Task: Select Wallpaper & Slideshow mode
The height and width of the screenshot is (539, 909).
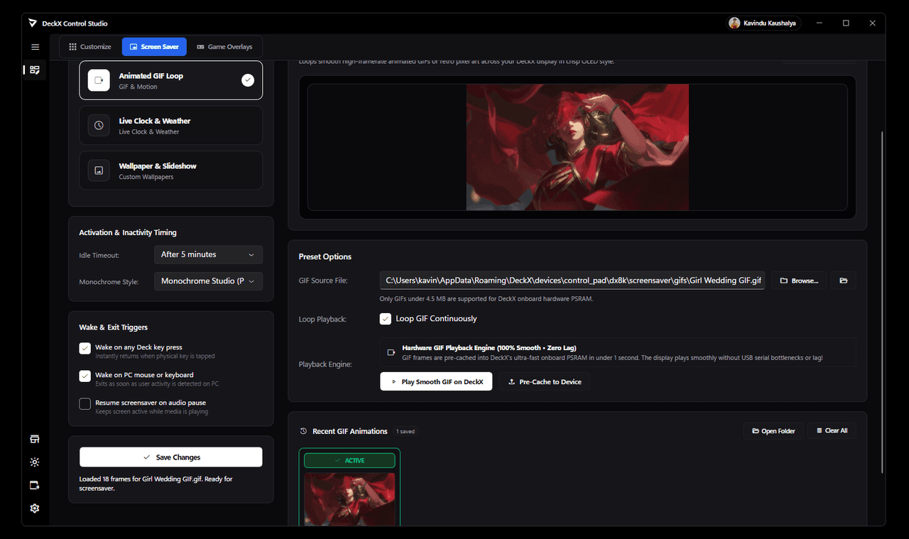Action: coord(171,170)
